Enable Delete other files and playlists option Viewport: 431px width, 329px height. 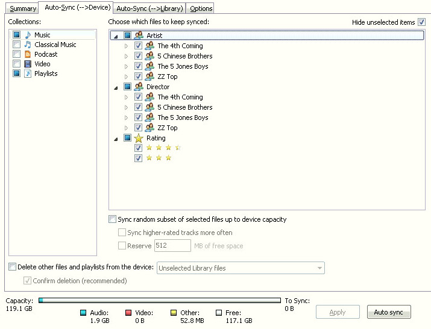point(13,267)
